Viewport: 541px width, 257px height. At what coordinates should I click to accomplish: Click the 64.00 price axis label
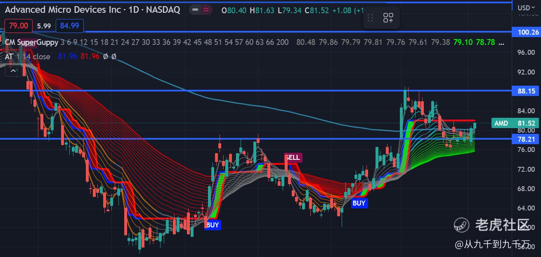point(526,208)
